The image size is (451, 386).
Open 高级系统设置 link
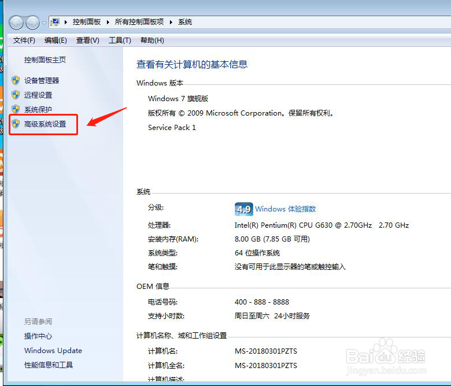point(45,124)
